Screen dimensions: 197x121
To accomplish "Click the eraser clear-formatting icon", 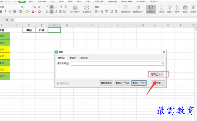I will tap(39, 12).
